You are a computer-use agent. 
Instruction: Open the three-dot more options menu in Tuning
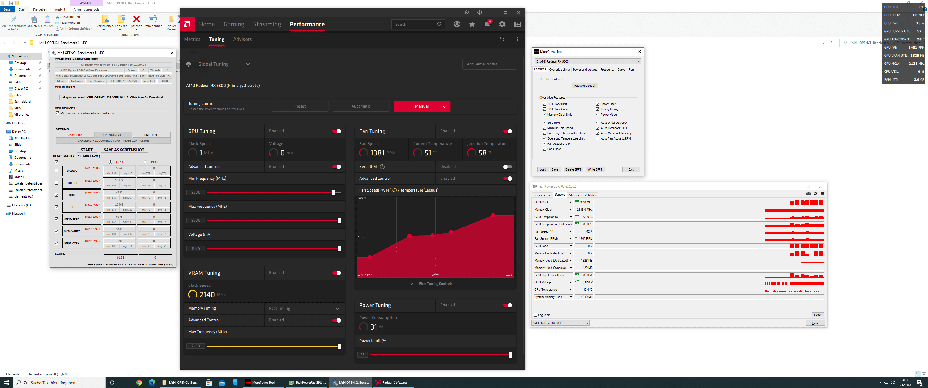517,40
